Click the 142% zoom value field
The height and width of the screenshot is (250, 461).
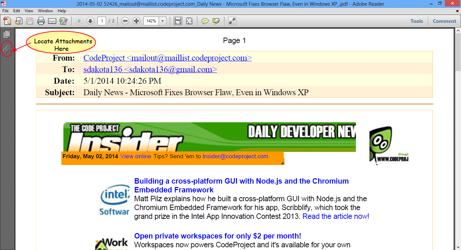pos(151,21)
